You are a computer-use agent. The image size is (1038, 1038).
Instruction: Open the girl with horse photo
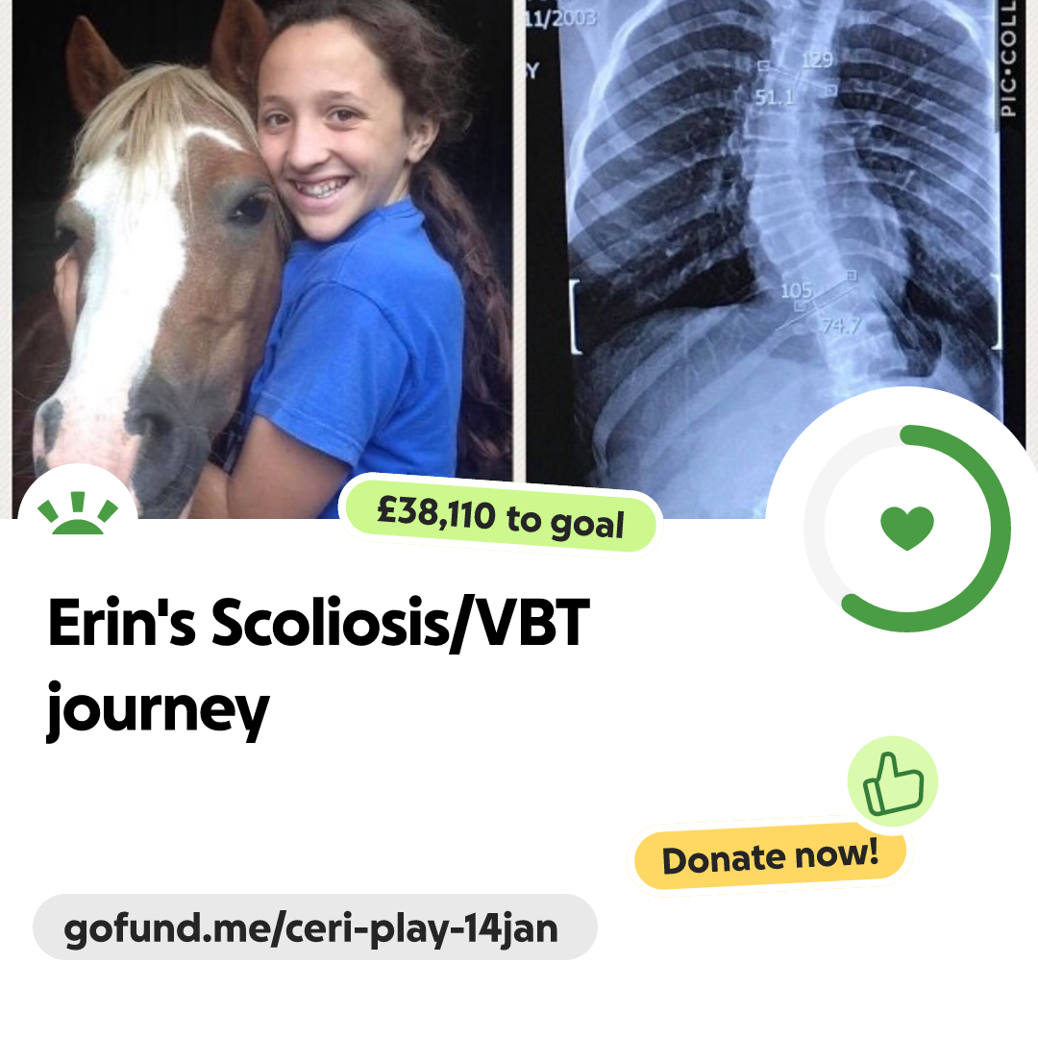262,259
